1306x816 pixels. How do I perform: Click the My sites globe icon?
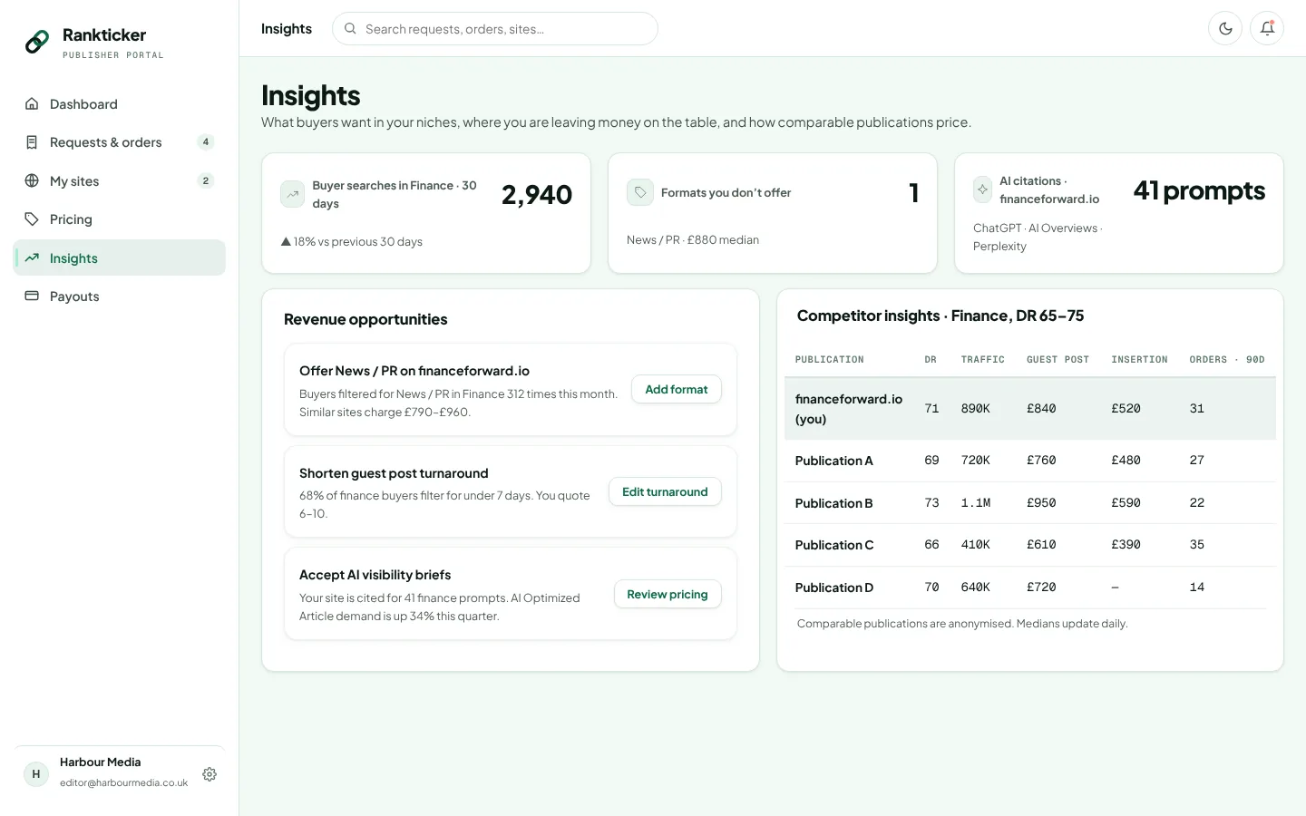pos(32,180)
